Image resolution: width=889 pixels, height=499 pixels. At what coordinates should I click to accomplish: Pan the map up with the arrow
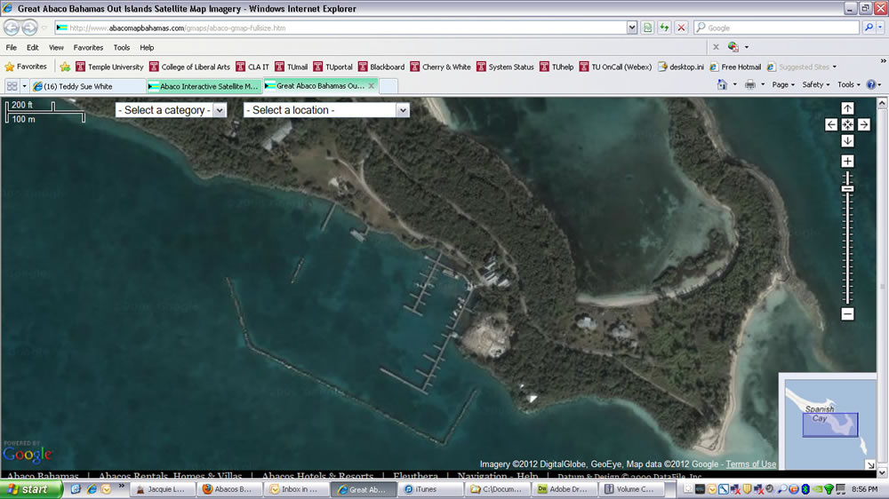click(847, 108)
